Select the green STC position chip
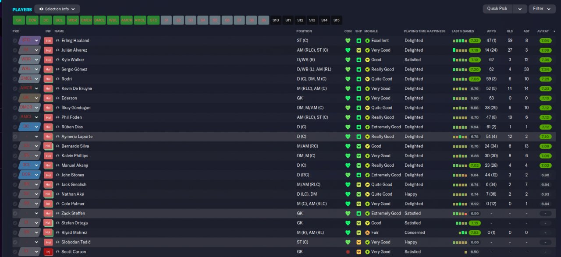The height and width of the screenshot is (257, 561). [153, 20]
